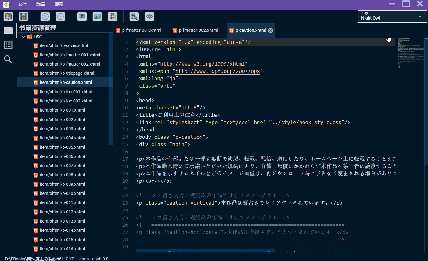Open item/xhtml/p-011.xhtml in tree
Screen dimensions: 428x261
(62, 202)
